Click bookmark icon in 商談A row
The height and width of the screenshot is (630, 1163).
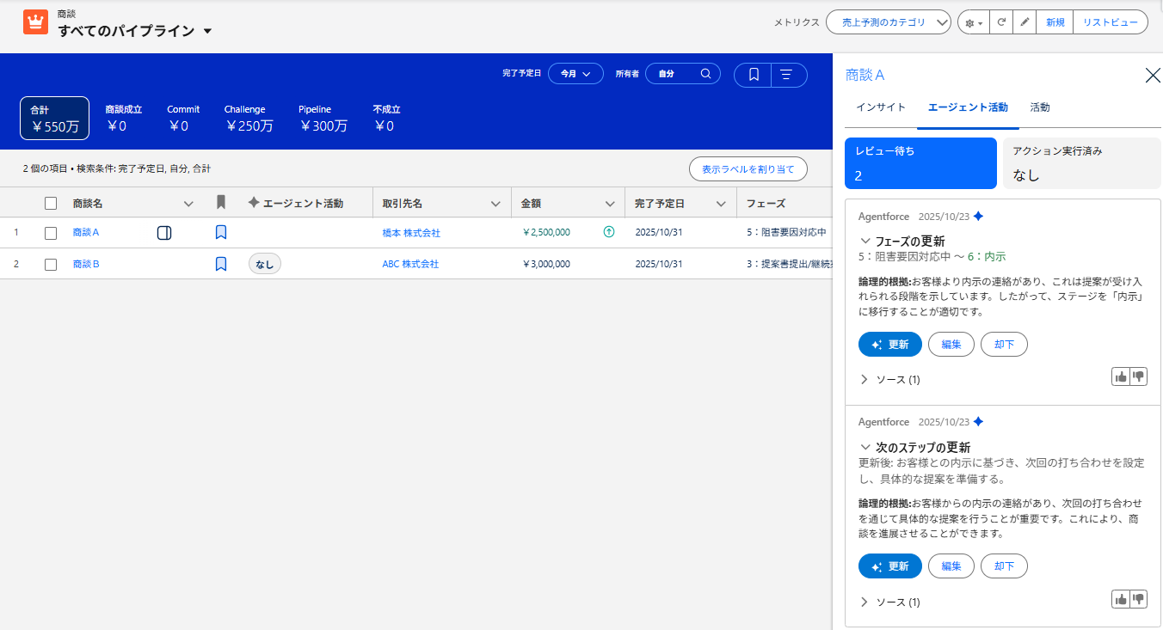point(221,232)
